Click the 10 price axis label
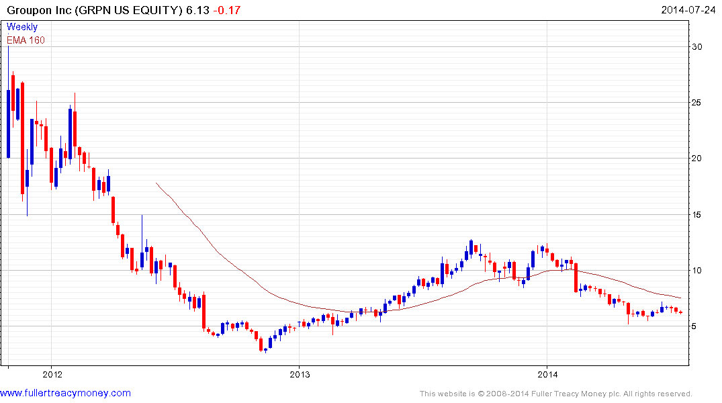The image size is (722, 403). tap(696, 271)
